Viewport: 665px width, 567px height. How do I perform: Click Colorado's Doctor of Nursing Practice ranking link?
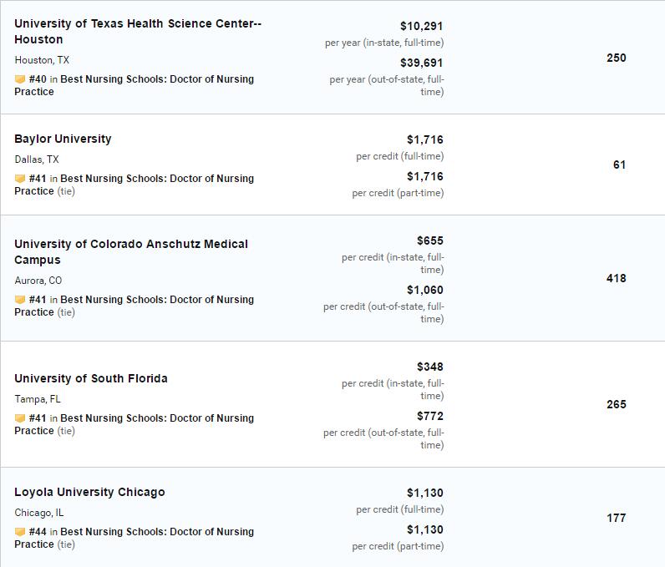(x=134, y=306)
